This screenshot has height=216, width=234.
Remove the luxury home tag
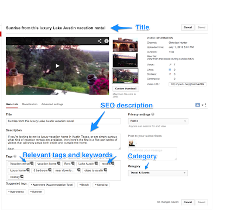(x=28, y=170)
